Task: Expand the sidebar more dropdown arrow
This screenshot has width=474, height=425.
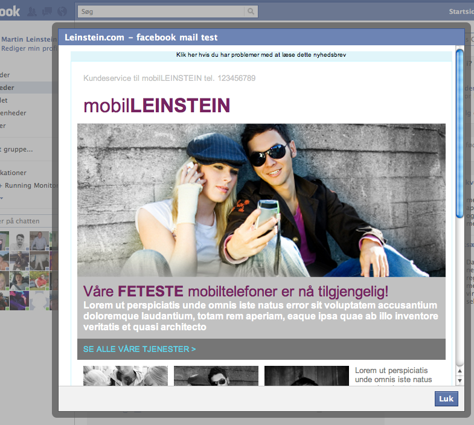Action: pos(2,198)
